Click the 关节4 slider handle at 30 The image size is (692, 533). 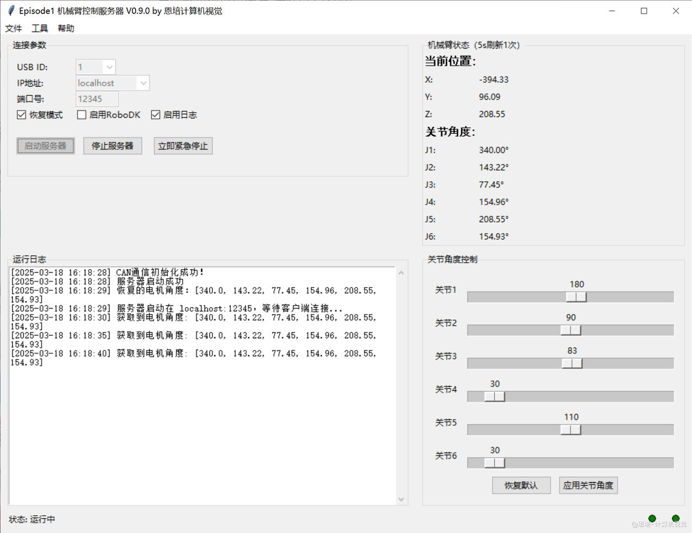(x=494, y=397)
